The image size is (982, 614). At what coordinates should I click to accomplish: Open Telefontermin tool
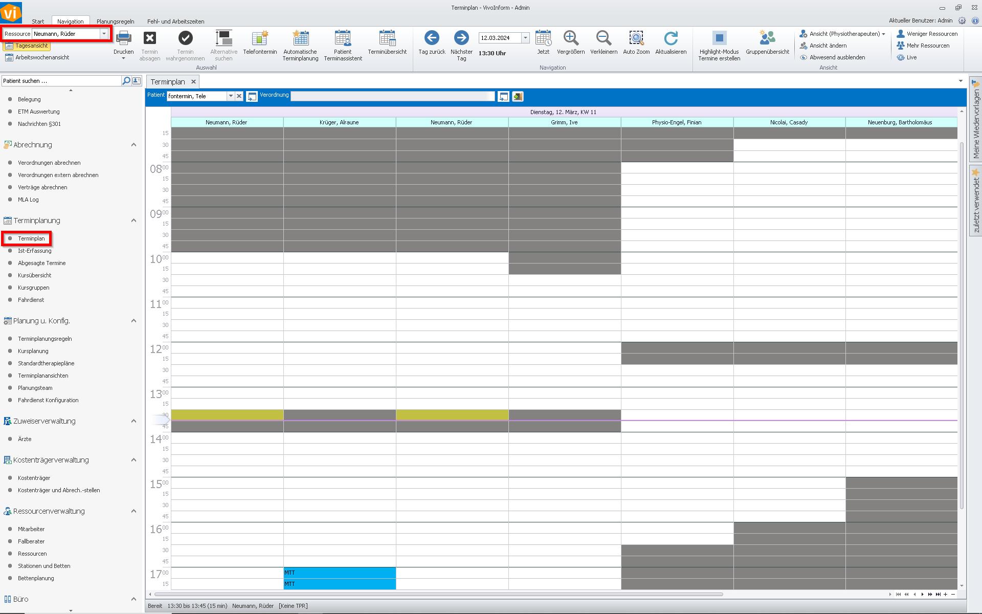click(x=260, y=38)
